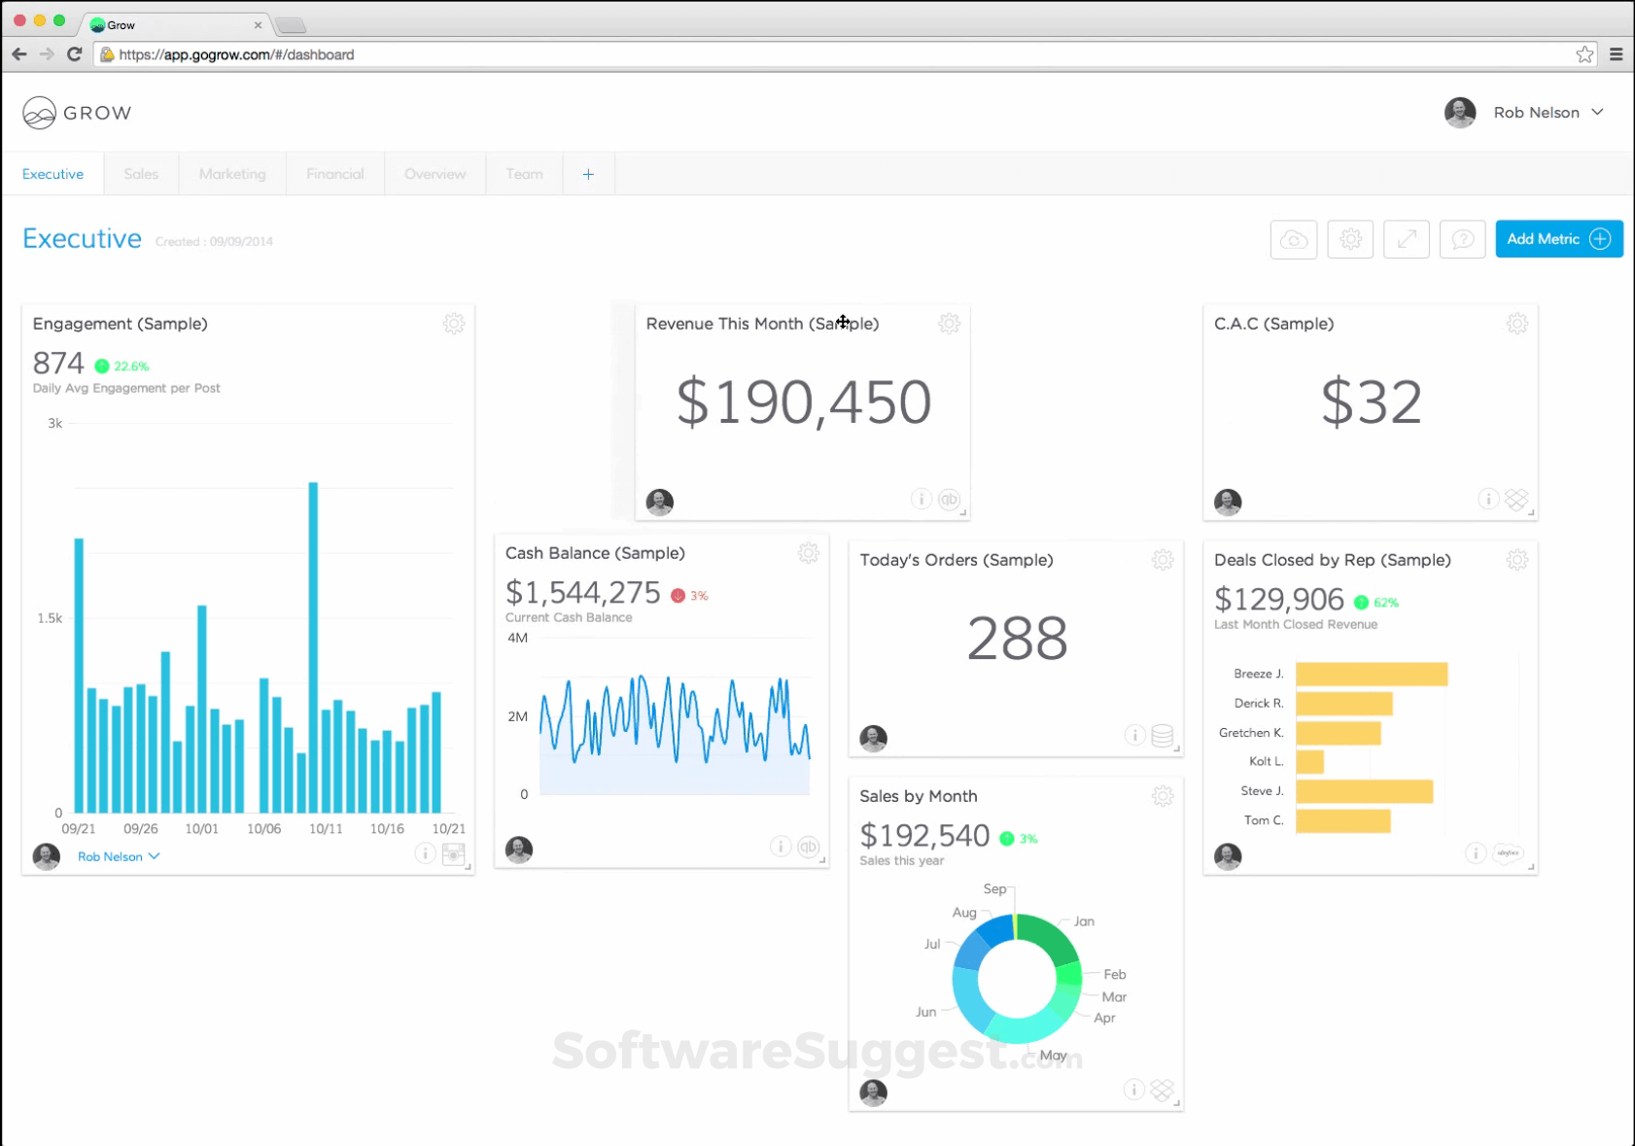The image size is (1635, 1146).
Task: Click the Instagram icon on Engagement card
Action: pos(454,853)
